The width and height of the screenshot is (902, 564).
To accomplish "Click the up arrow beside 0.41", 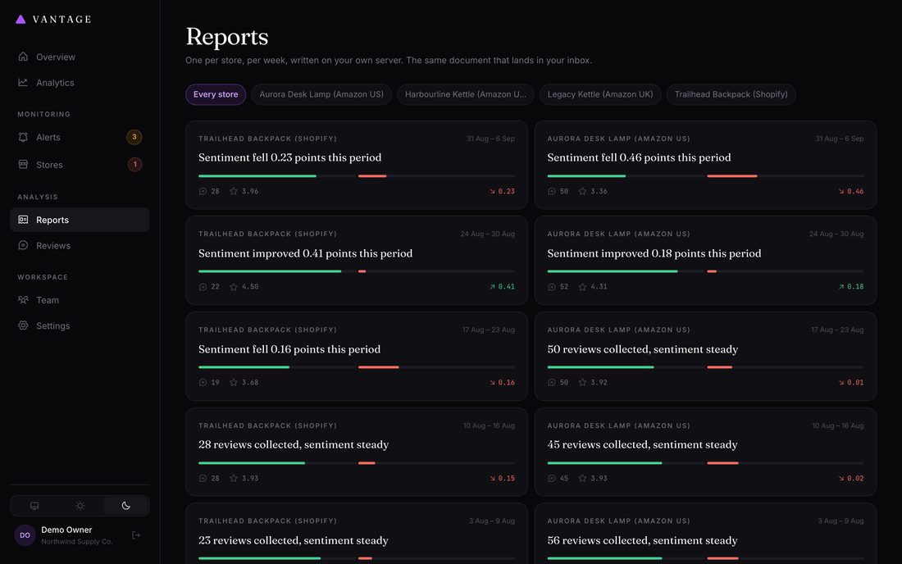I will coord(493,287).
